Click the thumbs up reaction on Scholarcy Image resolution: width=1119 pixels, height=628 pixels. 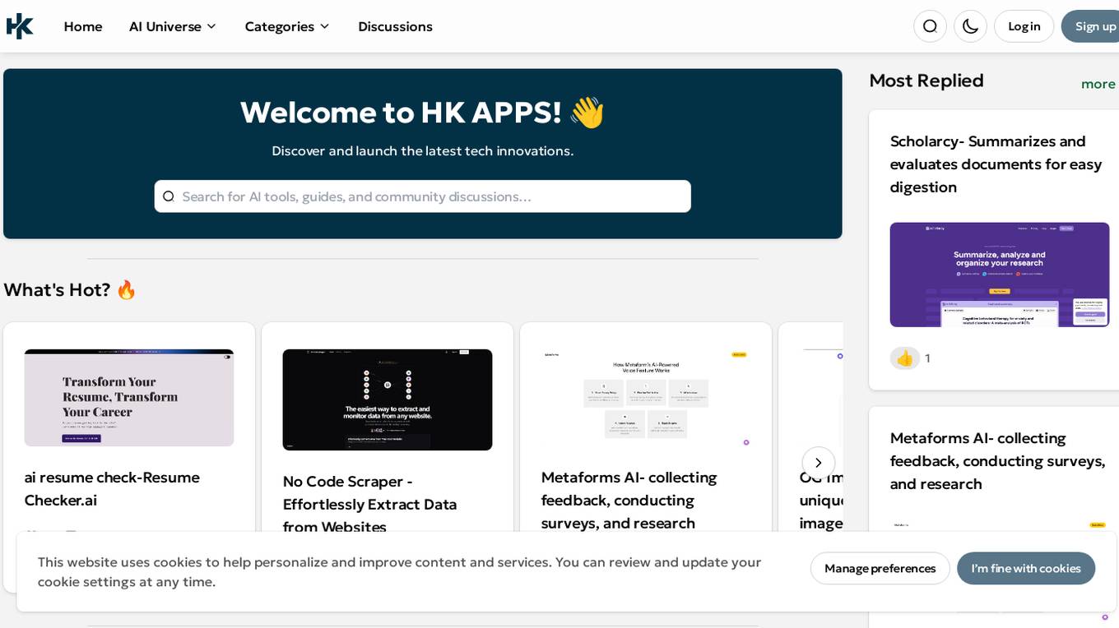pos(905,358)
